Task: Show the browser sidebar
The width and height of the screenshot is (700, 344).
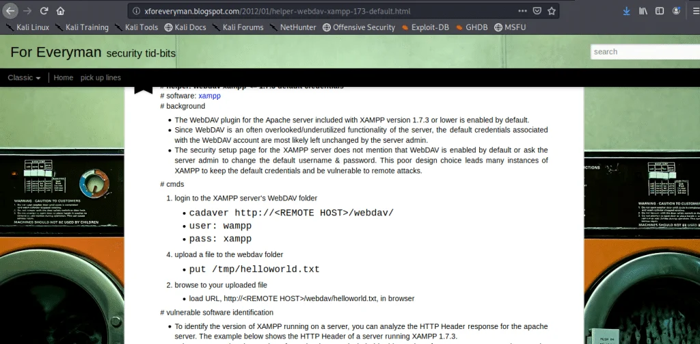Action: (x=660, y=11)
